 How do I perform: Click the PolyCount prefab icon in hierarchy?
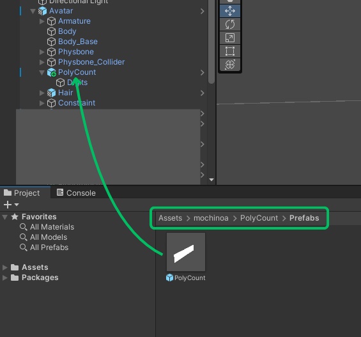coord(52,72)
